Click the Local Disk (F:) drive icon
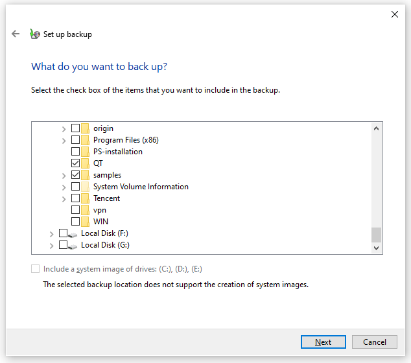 [73, 235]
